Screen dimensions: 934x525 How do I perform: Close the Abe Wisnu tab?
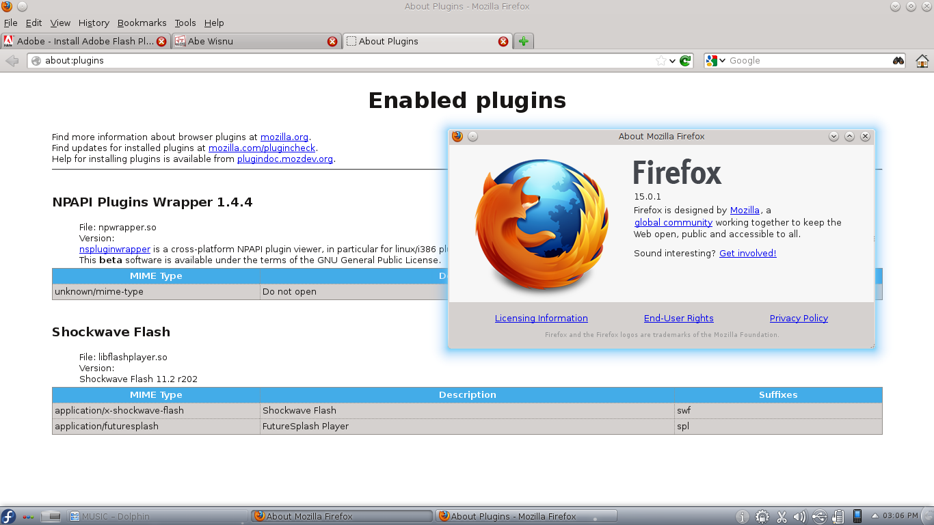click(x=332, y=41)
